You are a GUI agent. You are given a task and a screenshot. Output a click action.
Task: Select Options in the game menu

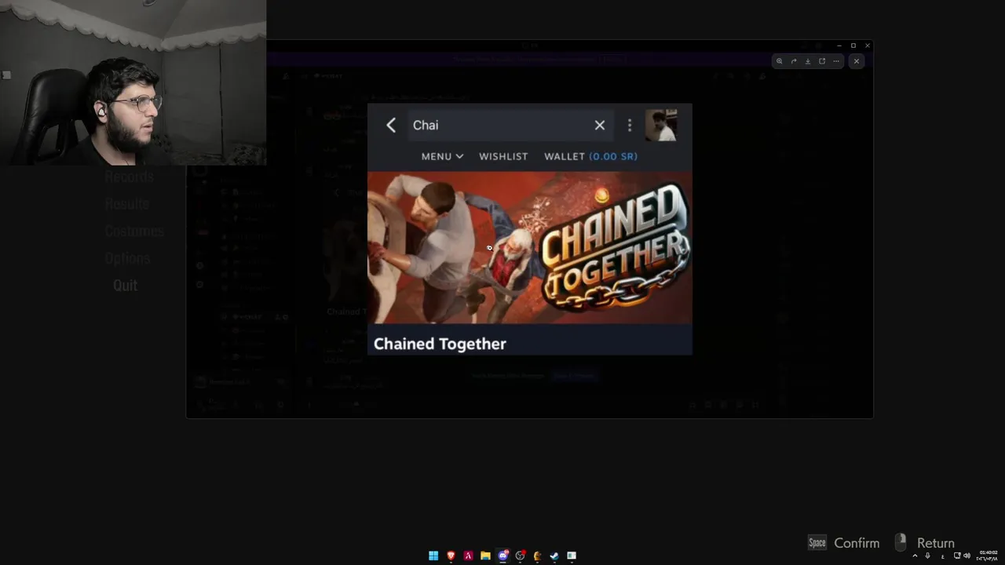click(127, 258)
